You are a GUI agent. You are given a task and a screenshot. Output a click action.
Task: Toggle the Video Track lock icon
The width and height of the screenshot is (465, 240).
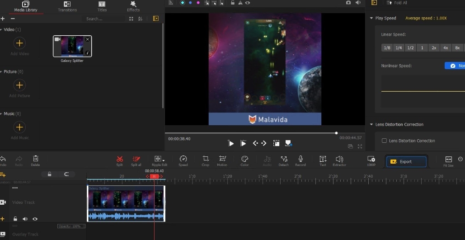point(15,219)
